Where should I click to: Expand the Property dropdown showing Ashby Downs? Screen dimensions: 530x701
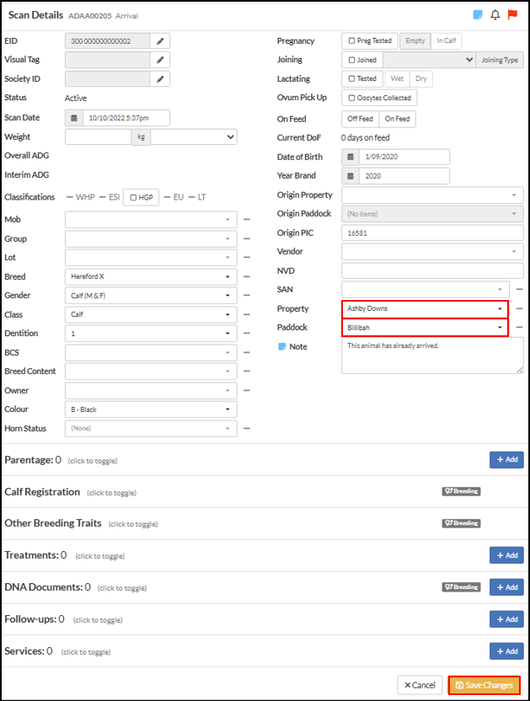pos(425,309)
